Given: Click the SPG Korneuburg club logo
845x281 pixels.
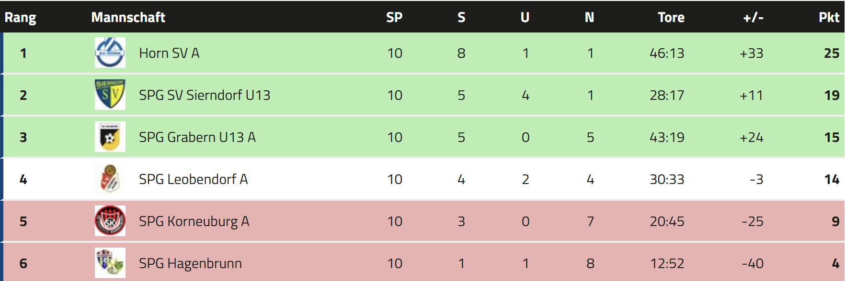Looking at the screenshot, I should [110, 221].
